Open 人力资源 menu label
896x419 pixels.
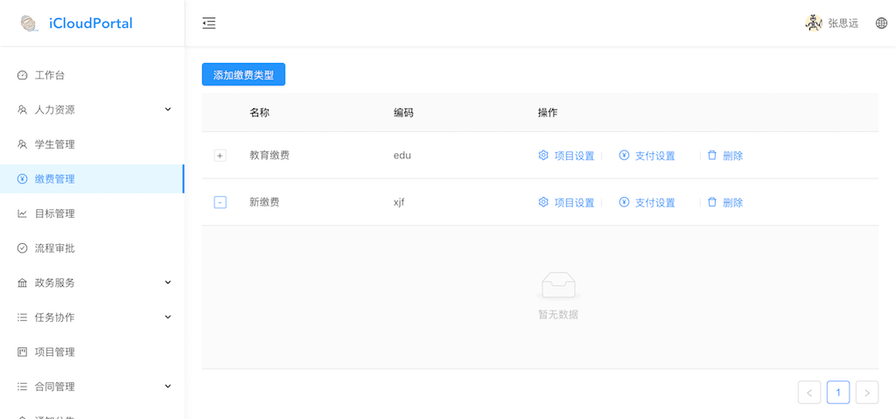point(55,109)
